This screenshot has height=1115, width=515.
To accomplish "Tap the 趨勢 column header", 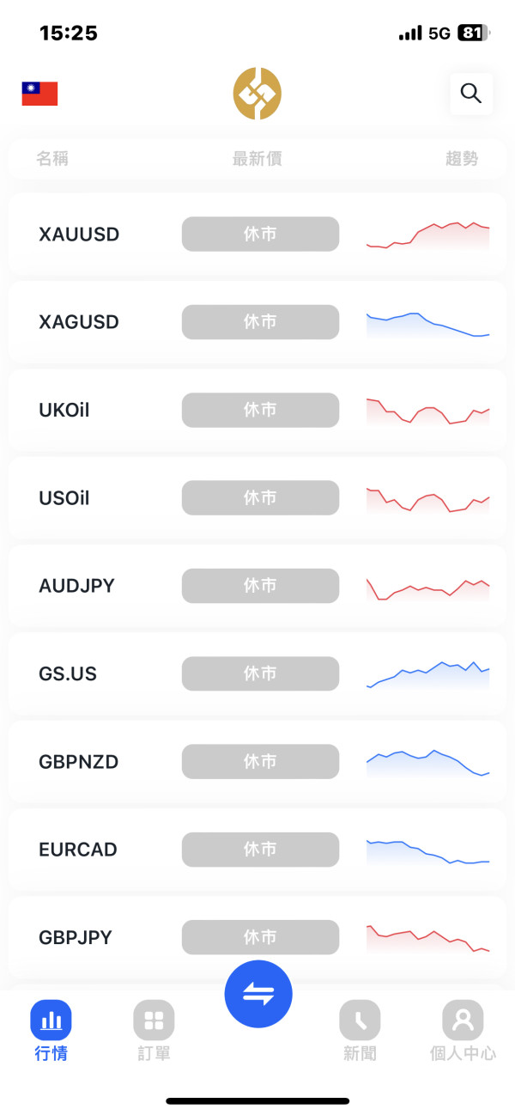I will [462, 159].
